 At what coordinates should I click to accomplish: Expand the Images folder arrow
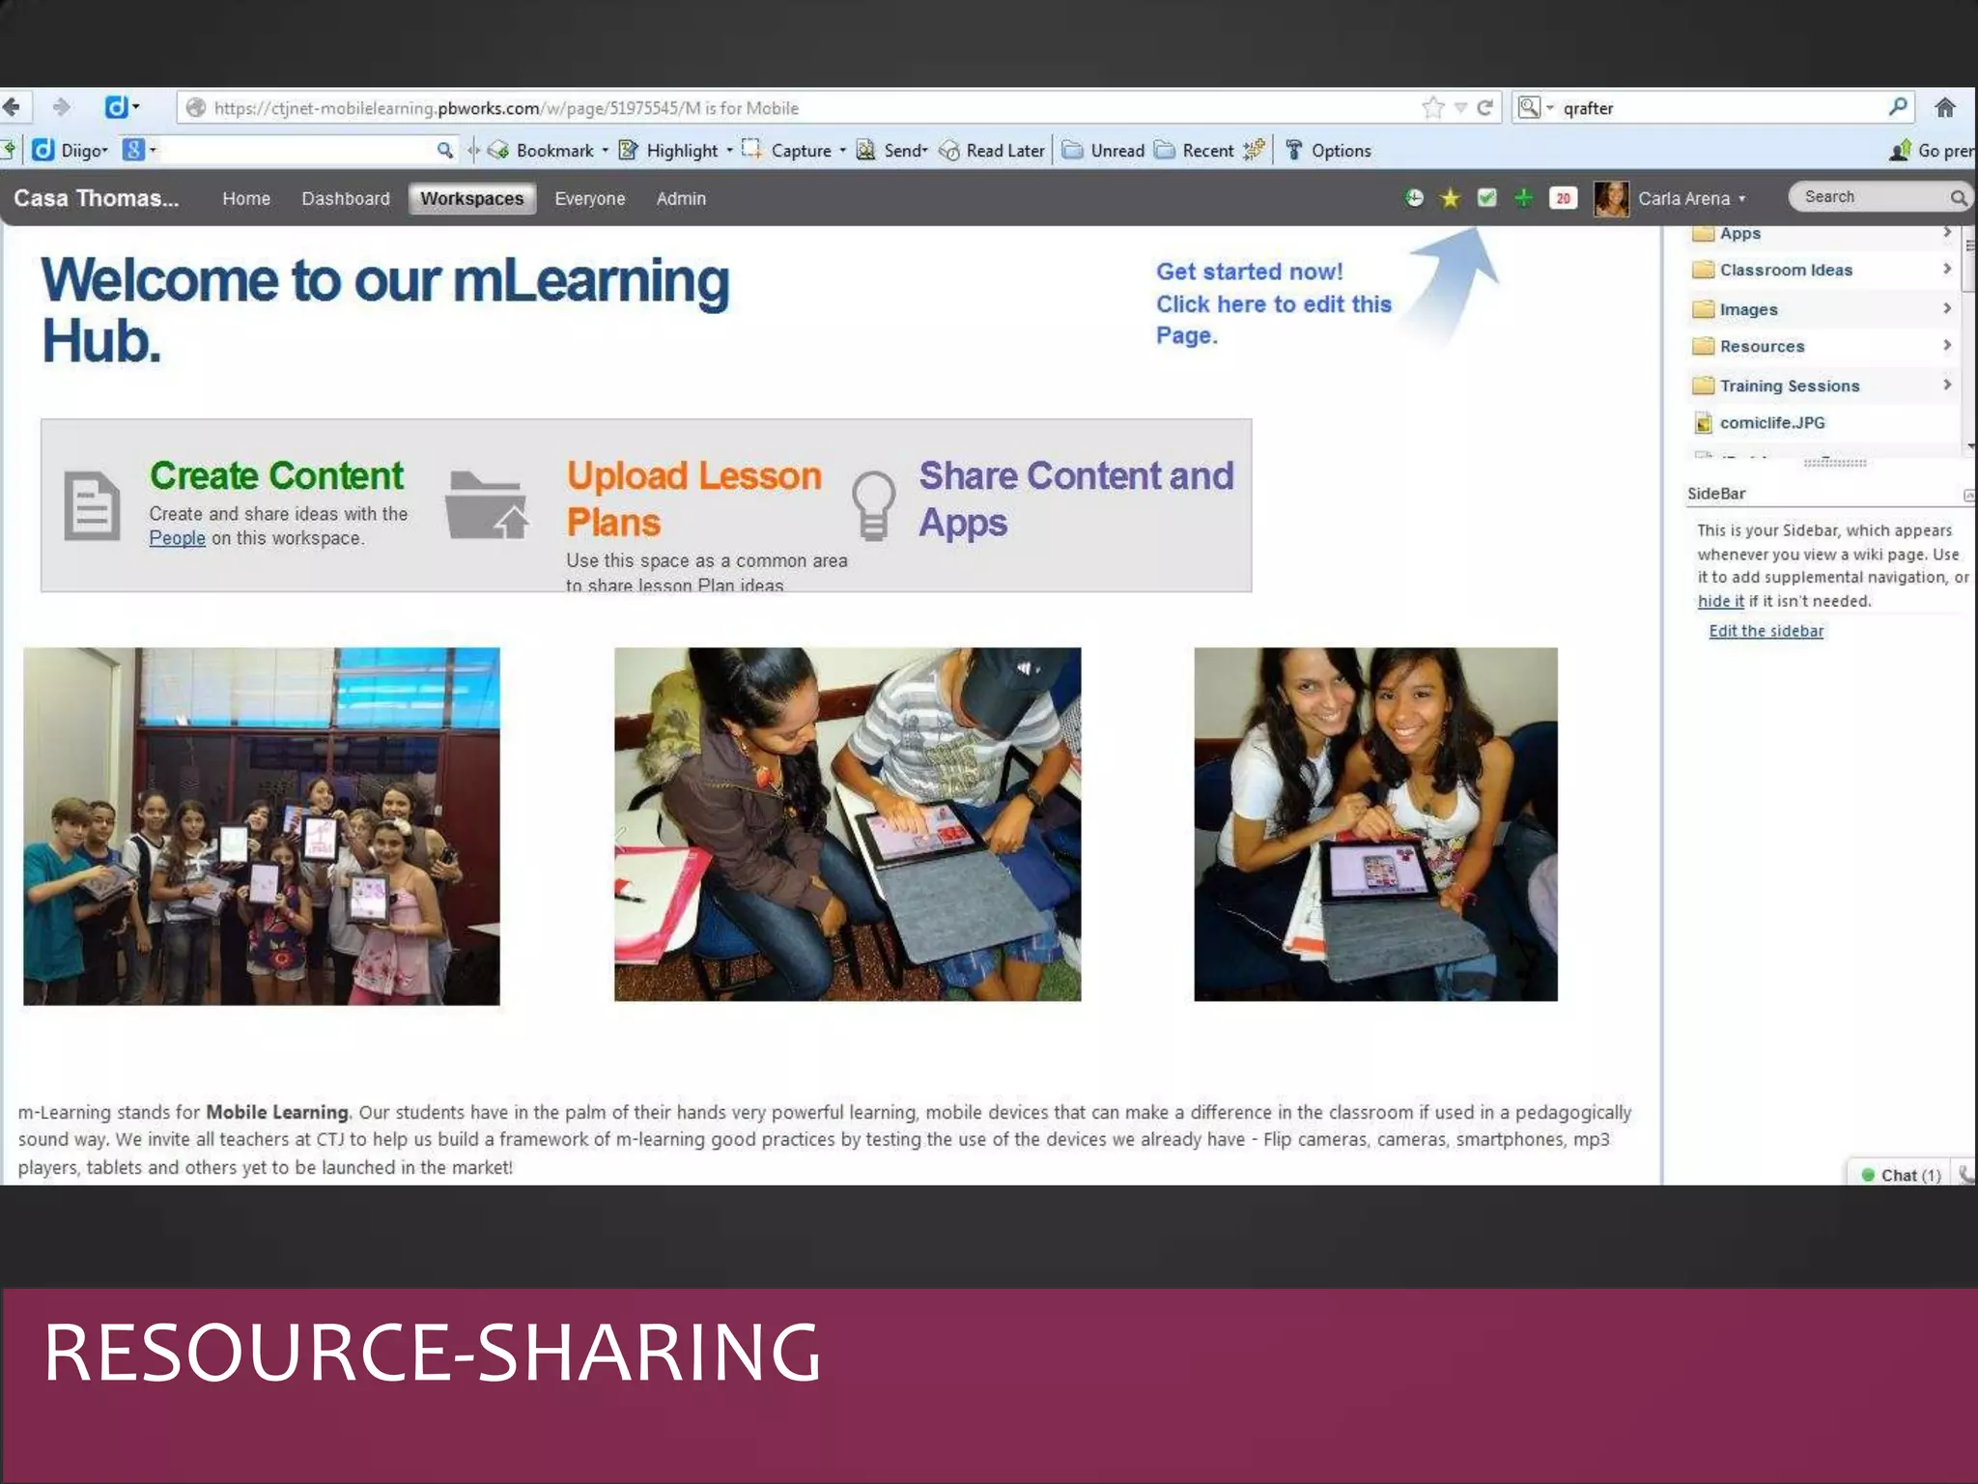click(1947, 308)
